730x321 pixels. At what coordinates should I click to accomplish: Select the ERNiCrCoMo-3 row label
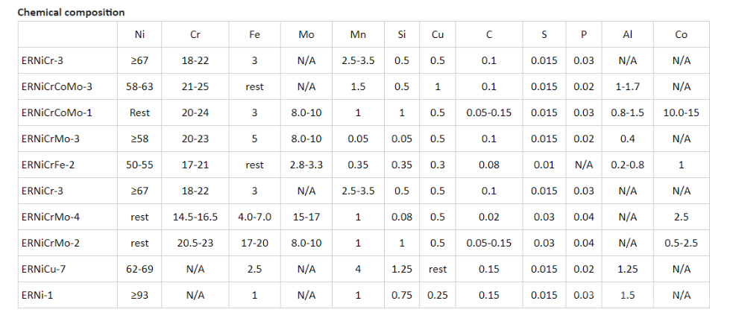click(x=57, y=86)
